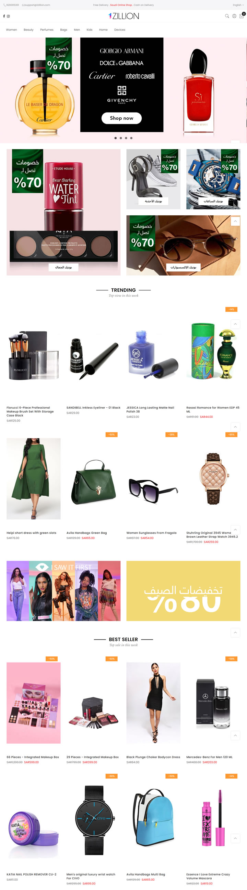Click the 1Zillion logo

[x=123, y=16]
